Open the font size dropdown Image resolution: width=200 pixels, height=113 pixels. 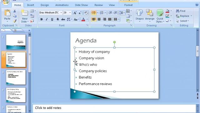(70, 13)
